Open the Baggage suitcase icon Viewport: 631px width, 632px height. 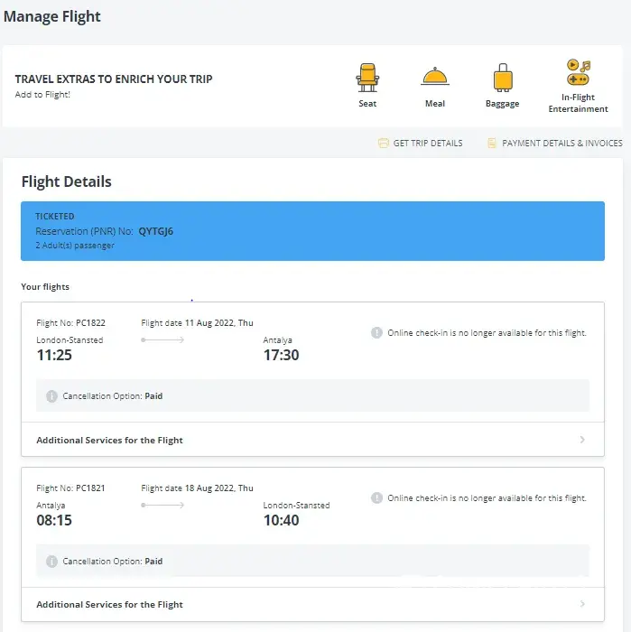(502, 79)
